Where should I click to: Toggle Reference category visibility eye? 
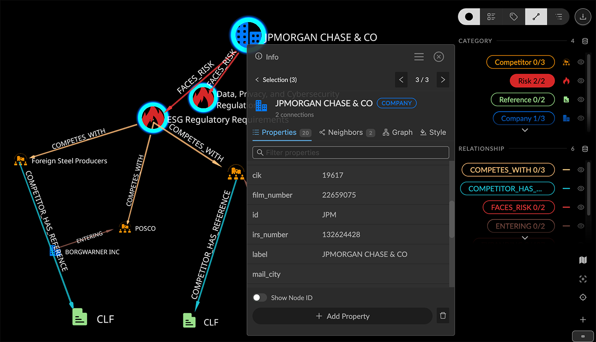[x=581, y=99]
